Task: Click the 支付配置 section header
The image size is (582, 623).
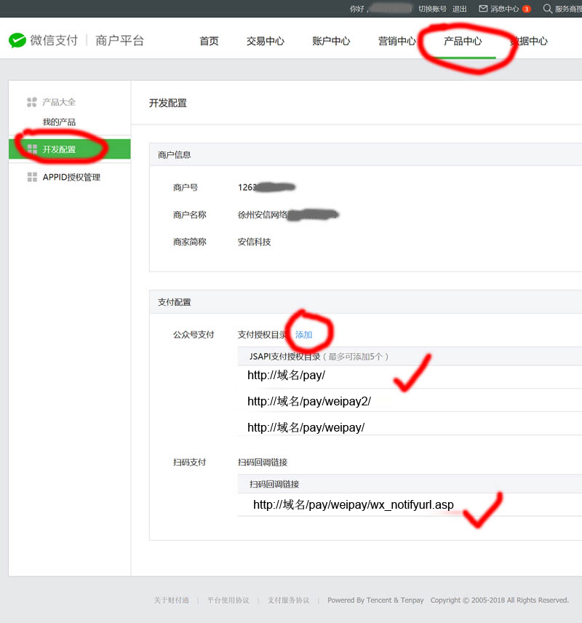Action: coord(174,302)
